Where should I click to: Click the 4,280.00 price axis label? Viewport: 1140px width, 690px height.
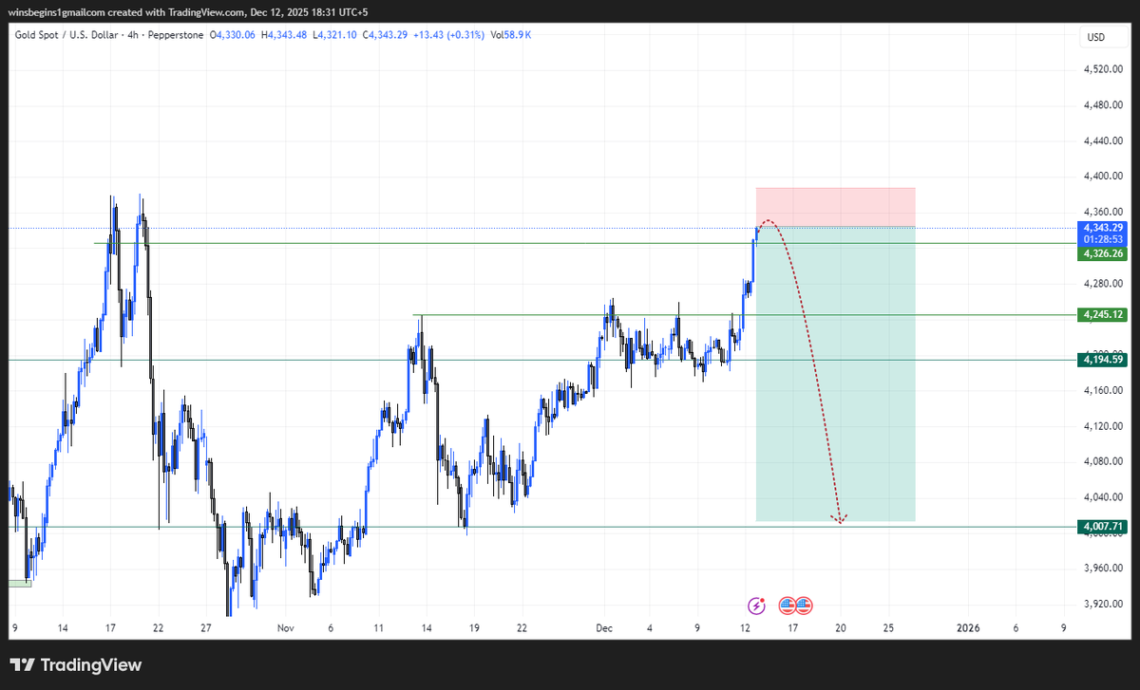(x=1103, y=283)
